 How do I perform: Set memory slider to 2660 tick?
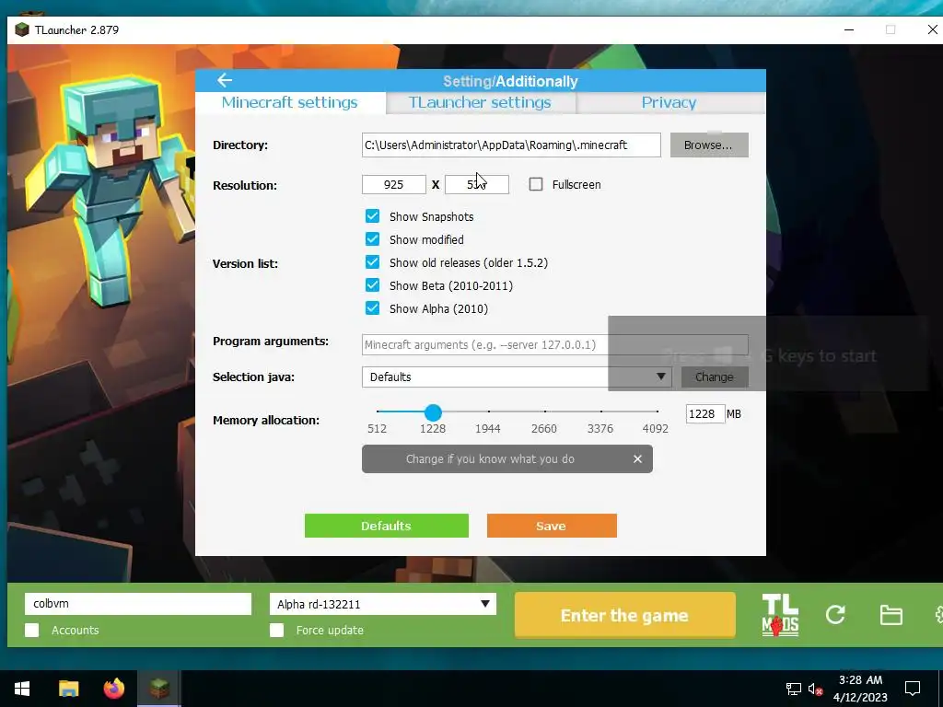545,411
